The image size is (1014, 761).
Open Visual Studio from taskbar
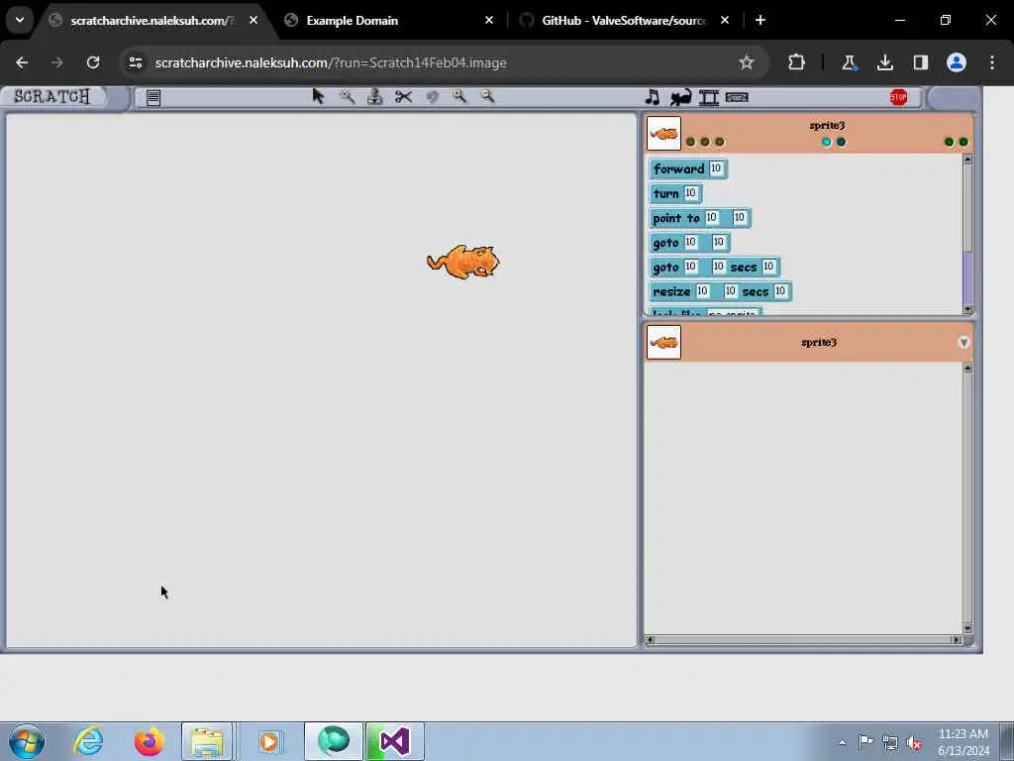394,741
